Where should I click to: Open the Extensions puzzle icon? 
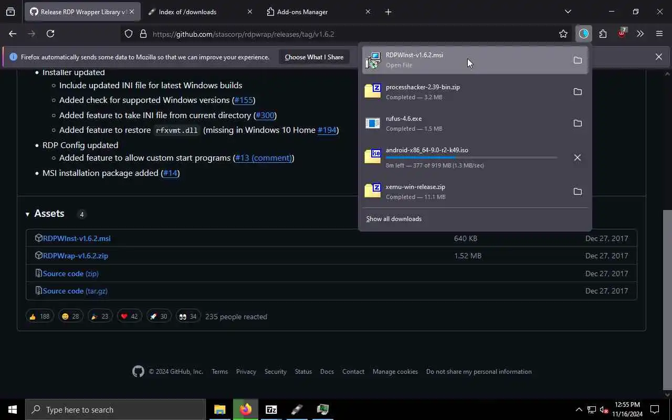pyautogui.click(x=603, y=34)
